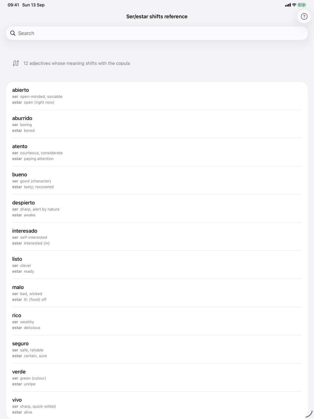Open the rico entry
The height and width of the screenshot is (419, 314).
(x=157, y=321)
